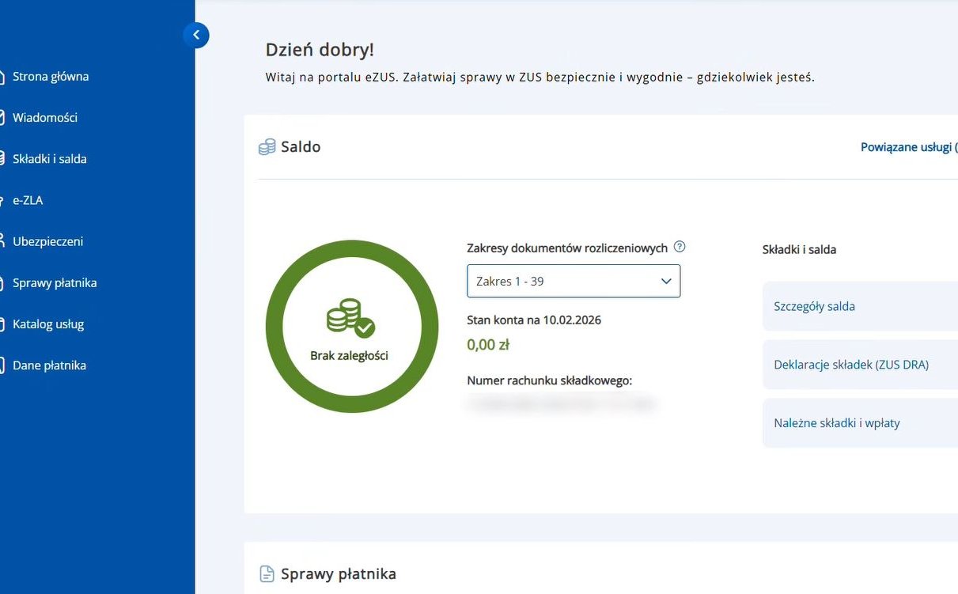Click the Należne składki i wpłaty link
The height and width of the screenshot is (594, 958).
pos(836,423)
